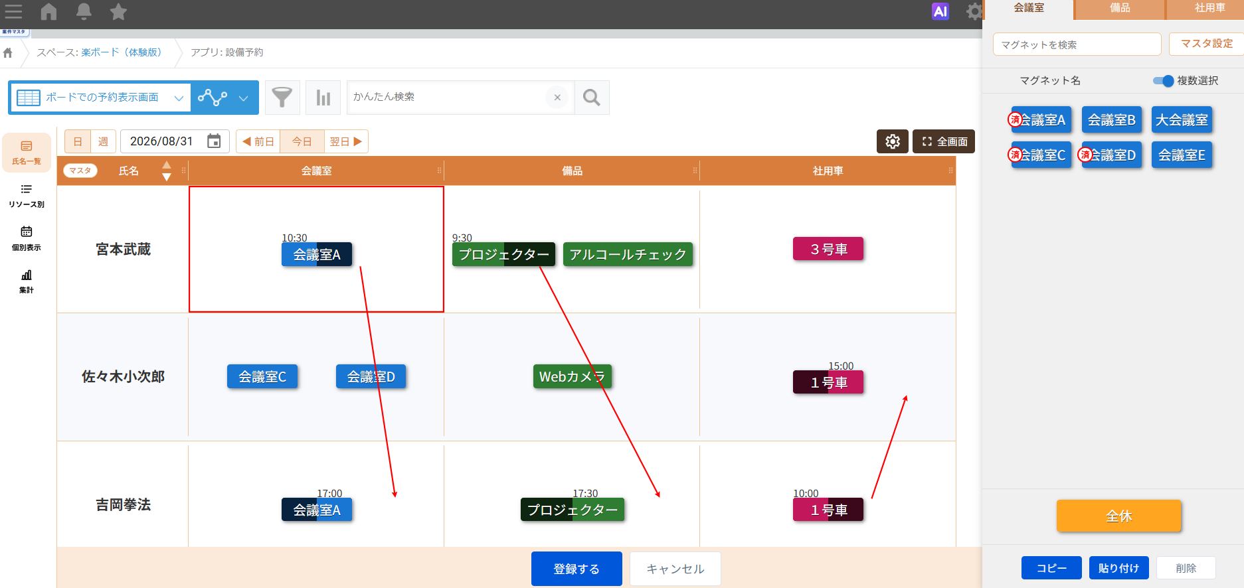Toggle the 複数選択 switch
The image size is (1244, 588).
point(1163,81)
